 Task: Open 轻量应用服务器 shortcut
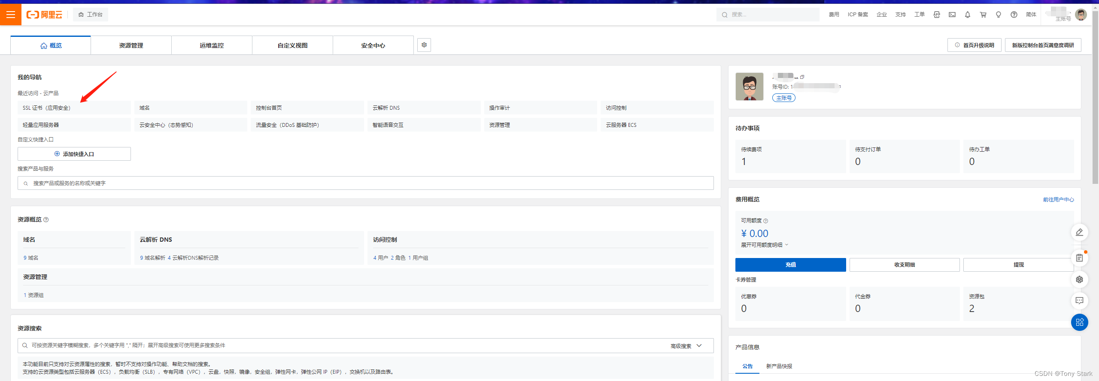click(74, 125)
